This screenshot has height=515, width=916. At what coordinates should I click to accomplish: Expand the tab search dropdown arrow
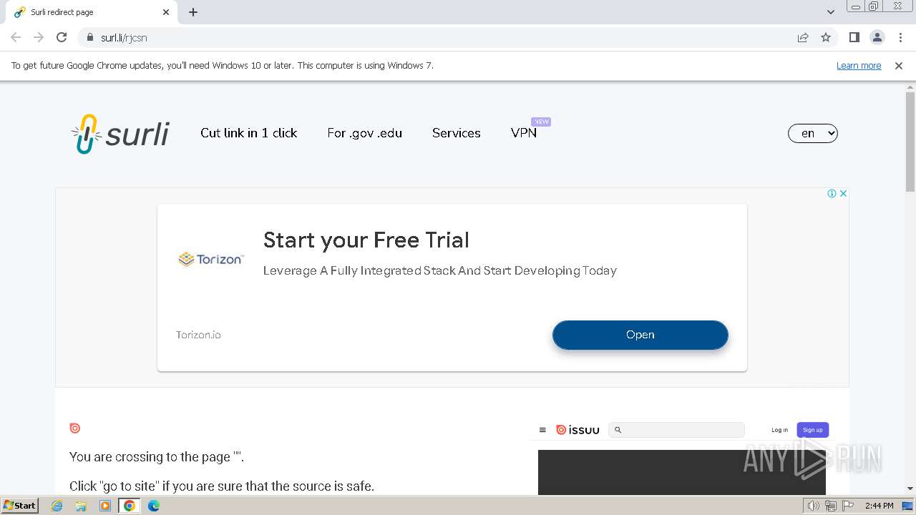tap(831, 12)
